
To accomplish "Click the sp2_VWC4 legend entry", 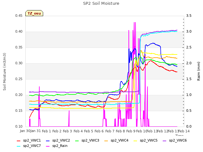I will coord(116,141).
